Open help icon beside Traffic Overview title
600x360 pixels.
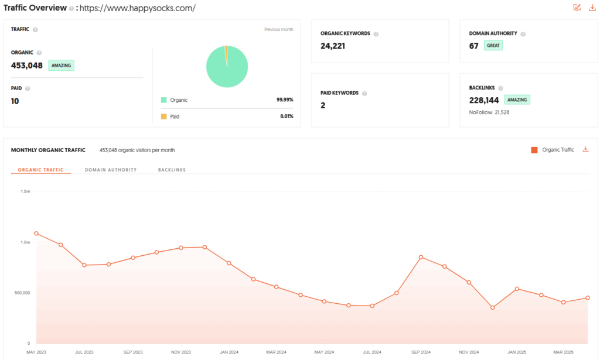[x=71, y=8]
